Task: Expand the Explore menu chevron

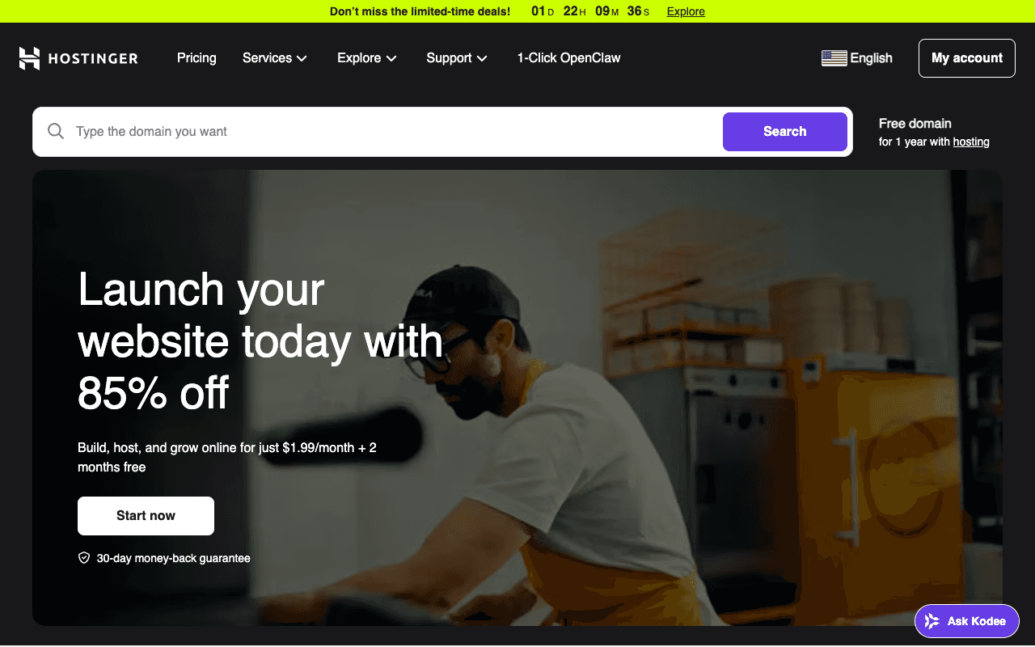Action: (391, 58)
